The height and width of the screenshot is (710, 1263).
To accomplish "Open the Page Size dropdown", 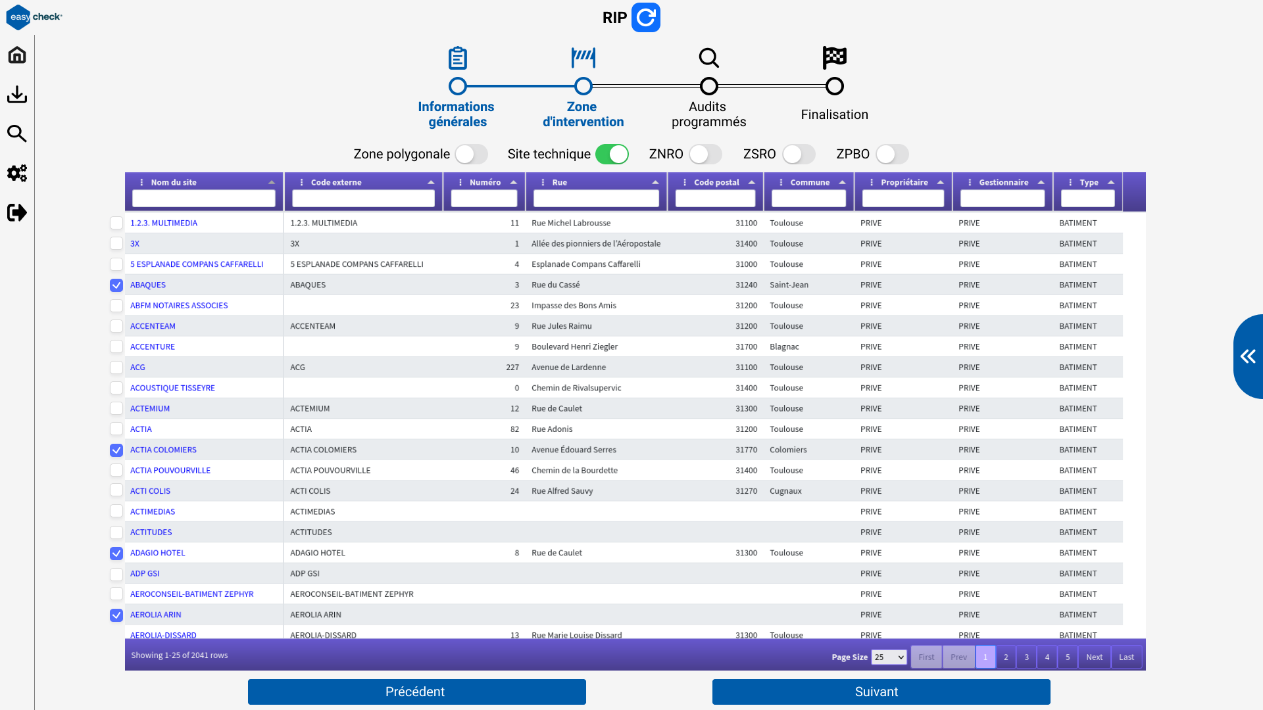I will pyautogui.click(x=889, y=657).
